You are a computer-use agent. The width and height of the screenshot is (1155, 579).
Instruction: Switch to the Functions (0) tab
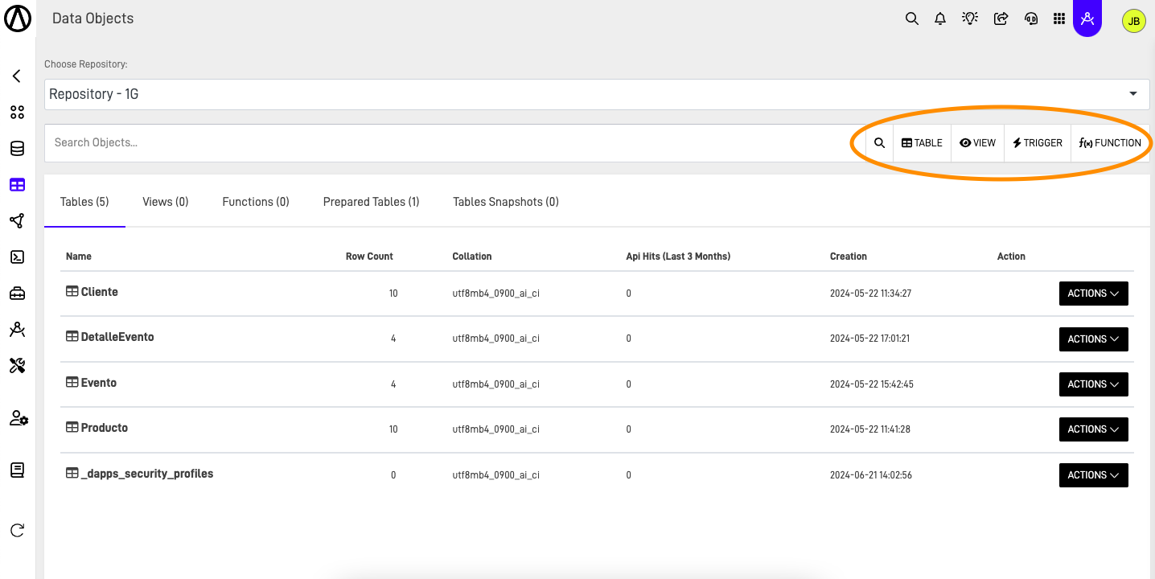coord(256,202)
